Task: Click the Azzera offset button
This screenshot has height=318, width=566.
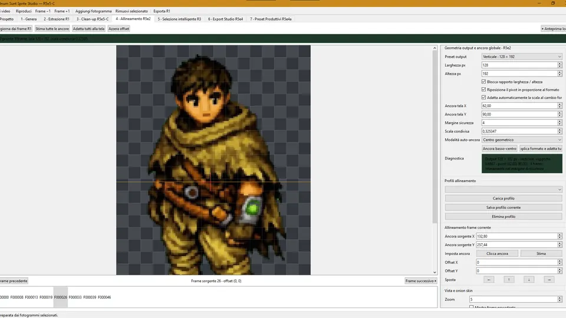Action: (119, 28)
